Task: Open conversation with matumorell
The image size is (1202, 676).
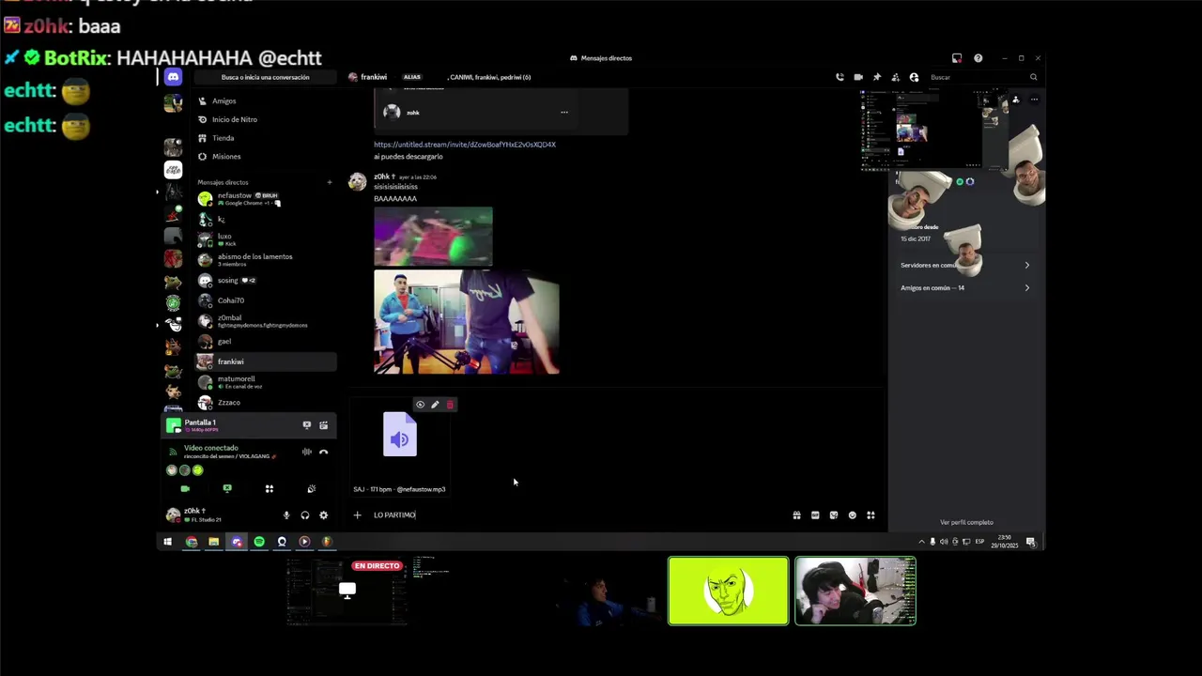Action: coord(266,381)
